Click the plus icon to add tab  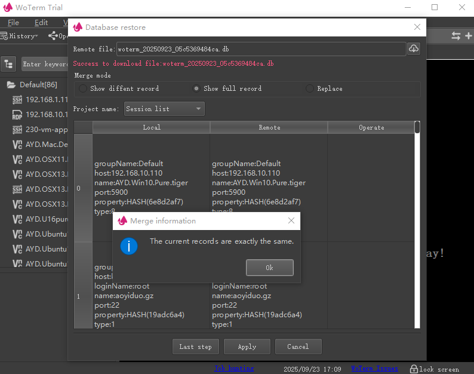point(468,36)
